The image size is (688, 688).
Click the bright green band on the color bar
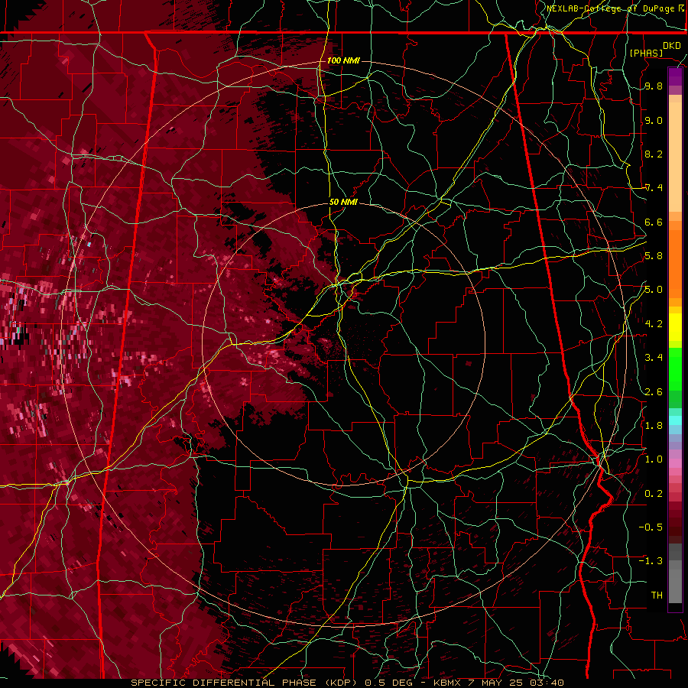point(675,368)
